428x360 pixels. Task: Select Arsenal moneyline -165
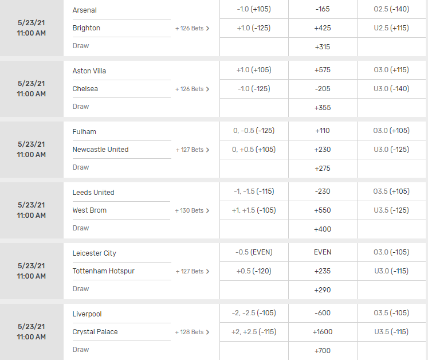[323, 9]
